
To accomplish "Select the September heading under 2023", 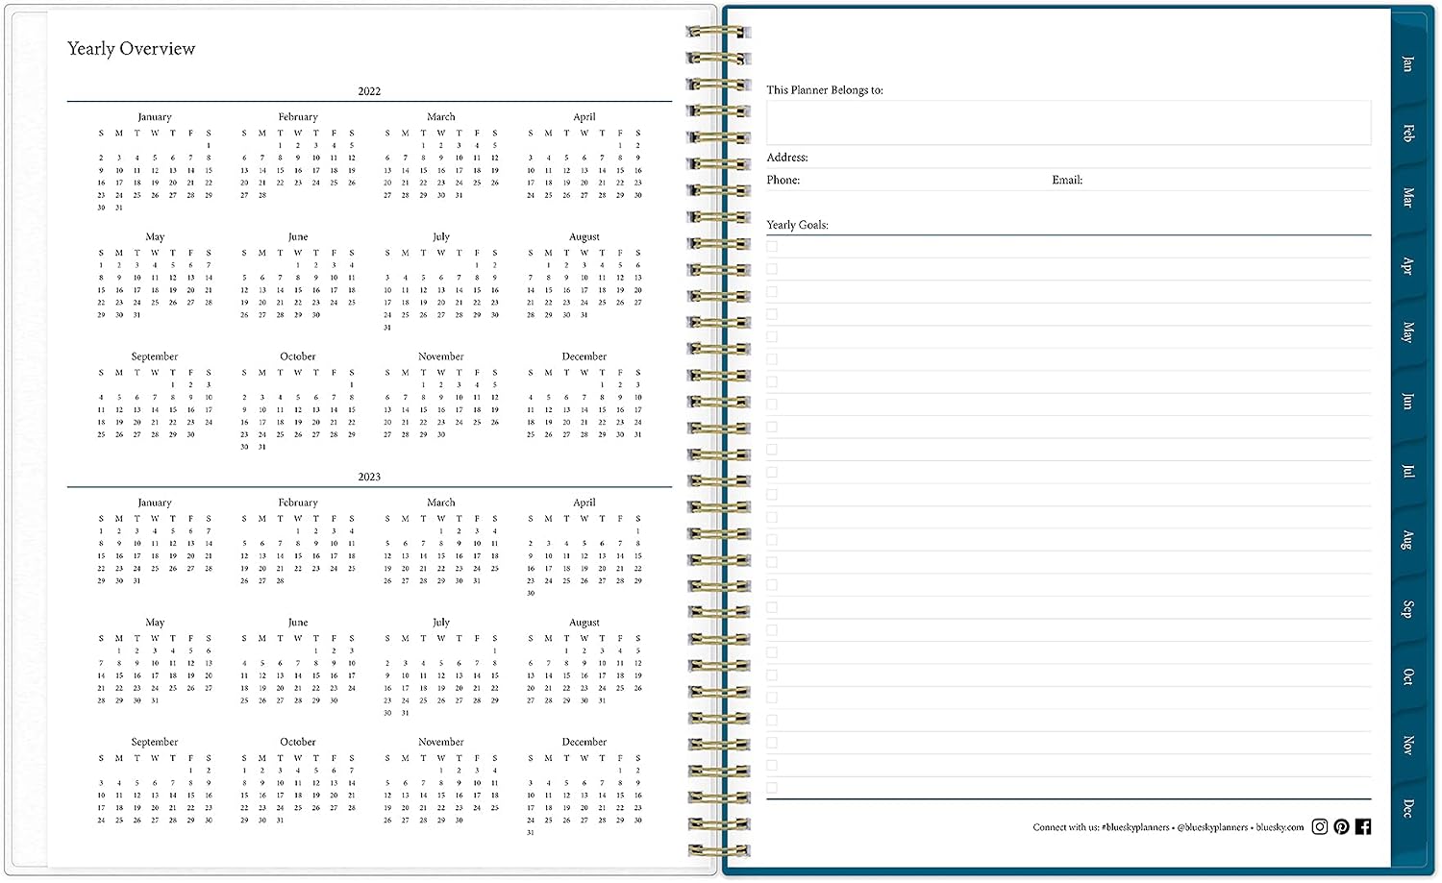I will tap(155, 742).
